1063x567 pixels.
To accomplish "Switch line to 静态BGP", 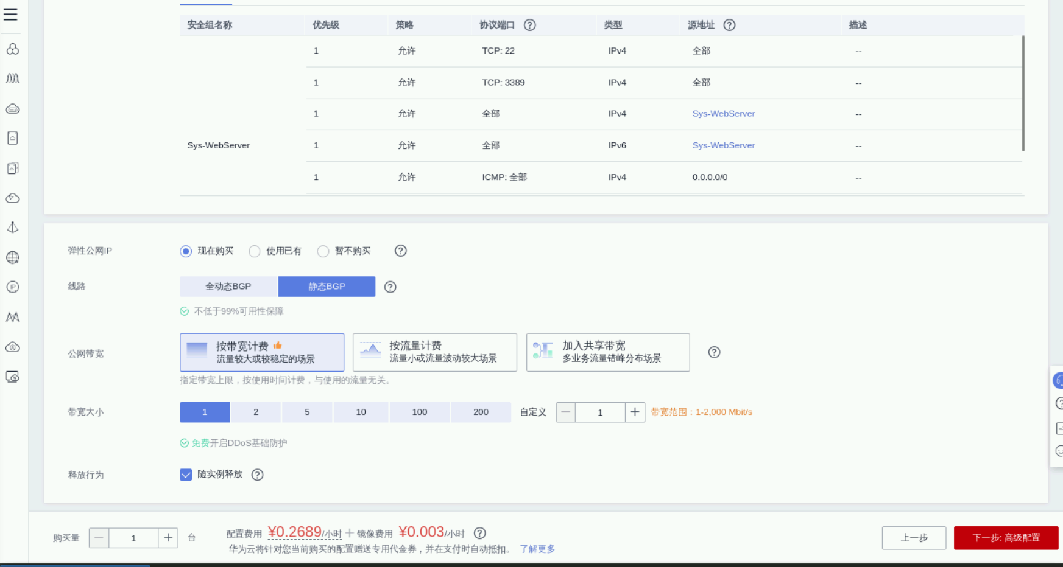I will point(327,287).
